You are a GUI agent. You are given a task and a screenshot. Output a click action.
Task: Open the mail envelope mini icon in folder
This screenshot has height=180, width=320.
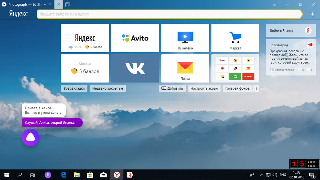248,68
